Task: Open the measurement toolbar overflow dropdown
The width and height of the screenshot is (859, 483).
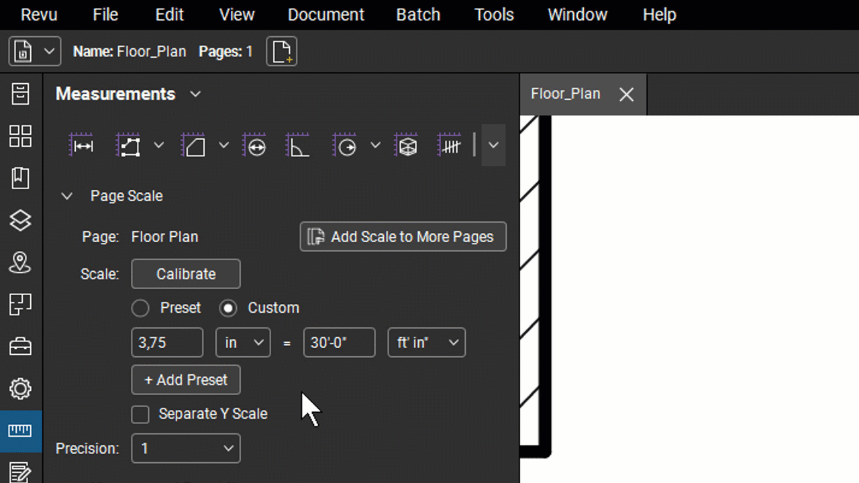Action: click(493, 146)
